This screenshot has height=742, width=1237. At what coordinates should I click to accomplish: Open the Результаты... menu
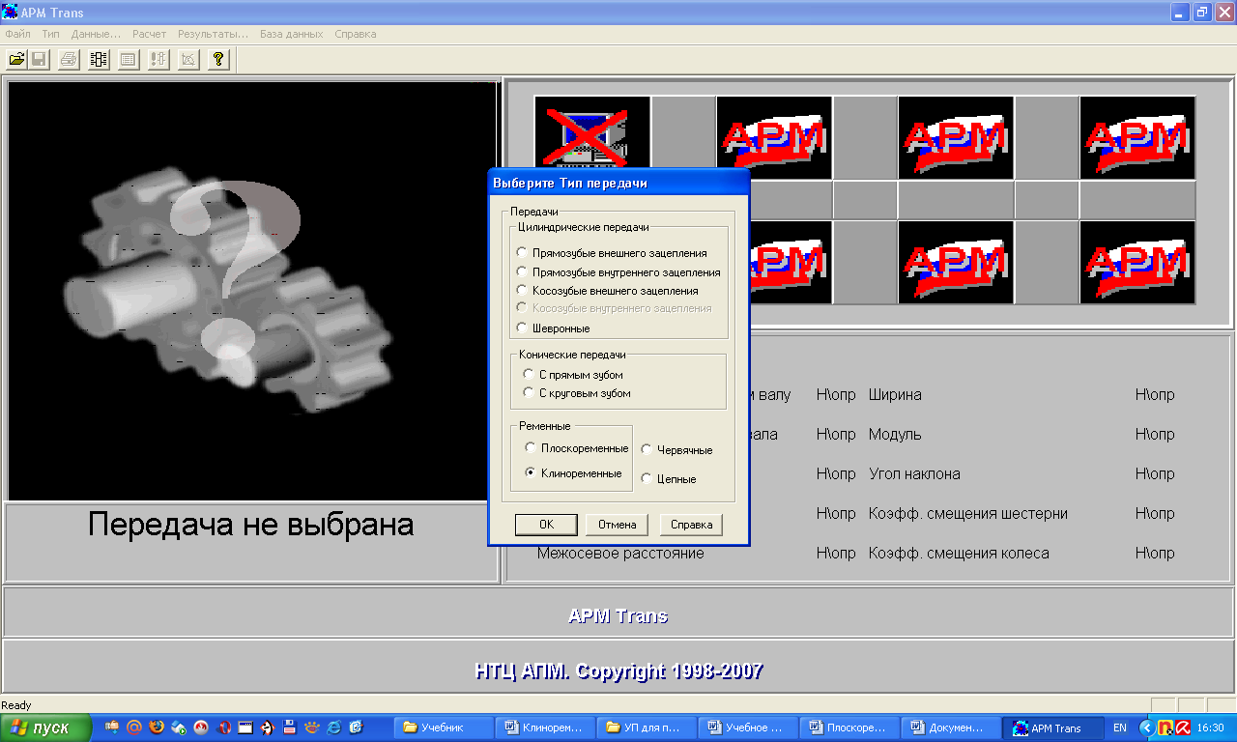tap(214, 34)
